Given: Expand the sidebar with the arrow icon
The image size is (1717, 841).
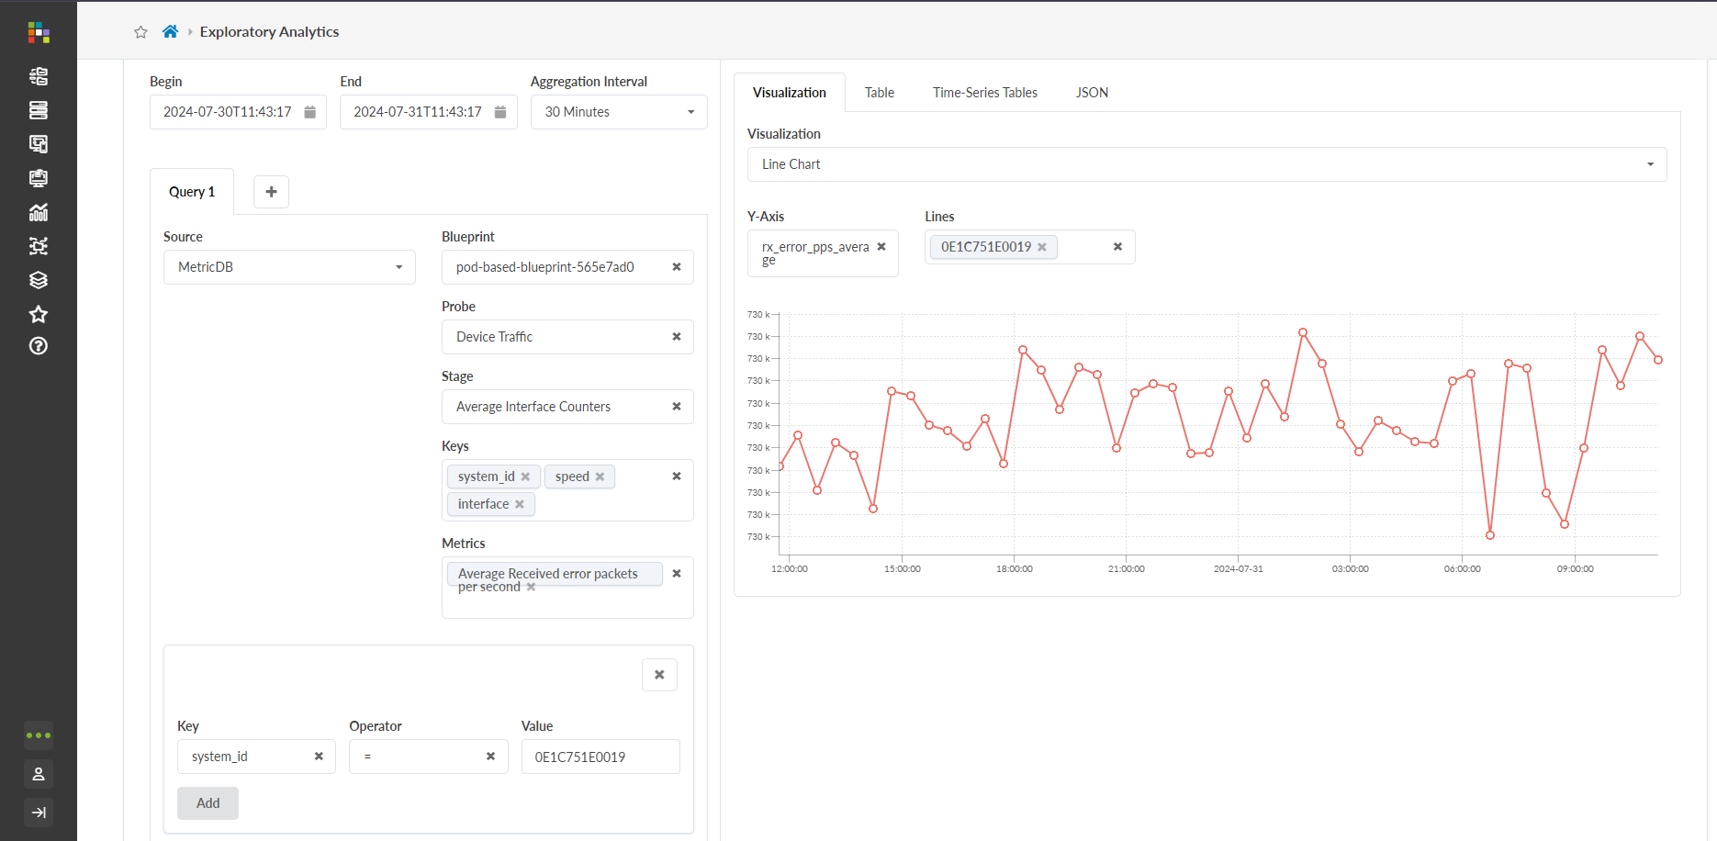Looking at the screenshot, I should point(39,813).
